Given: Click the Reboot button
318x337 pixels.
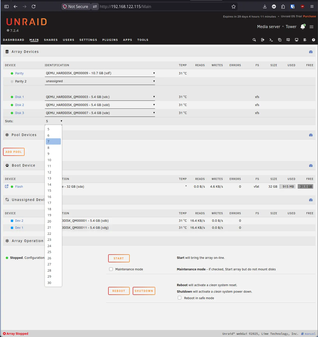Looking at the screenshot, I should (119, 291).
